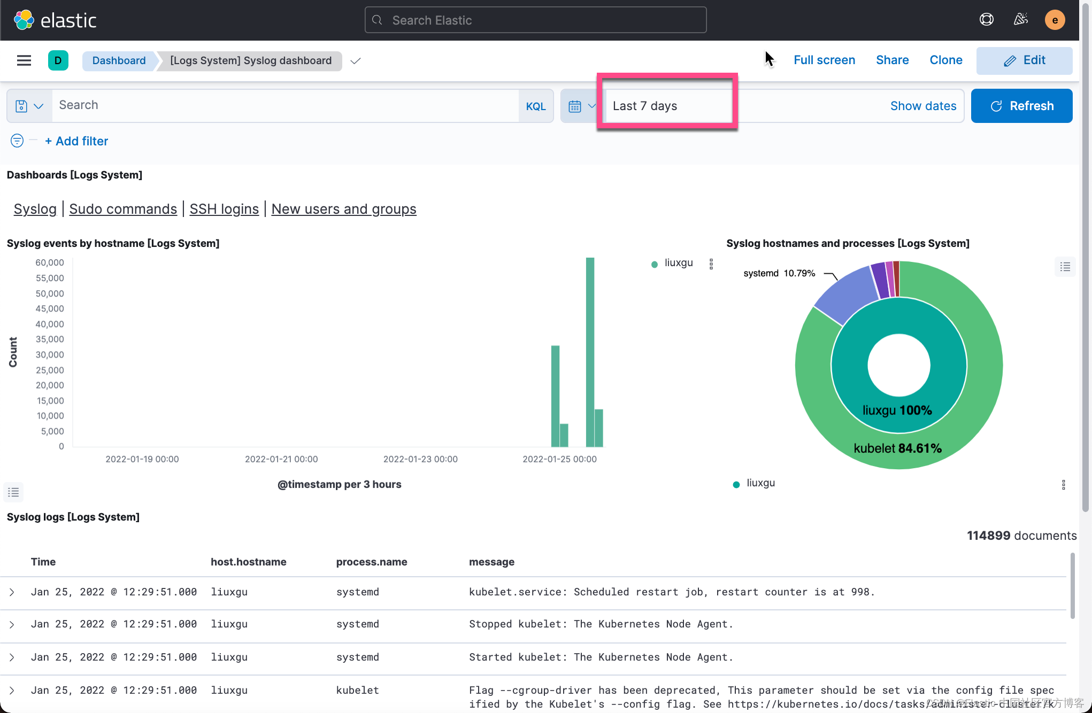The height and width of the screenshot is (713, 1092).
Task: Open the hamburger navigation menu
Action: (x=24, y=60)
